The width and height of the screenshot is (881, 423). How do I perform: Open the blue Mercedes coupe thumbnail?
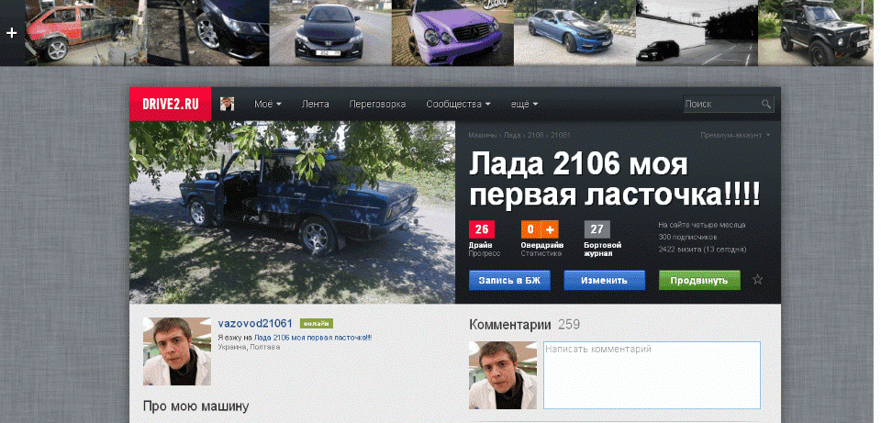(x=574, y=33)
